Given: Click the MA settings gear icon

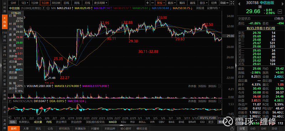Looking at the screenshot, I should tap(48, 8).
